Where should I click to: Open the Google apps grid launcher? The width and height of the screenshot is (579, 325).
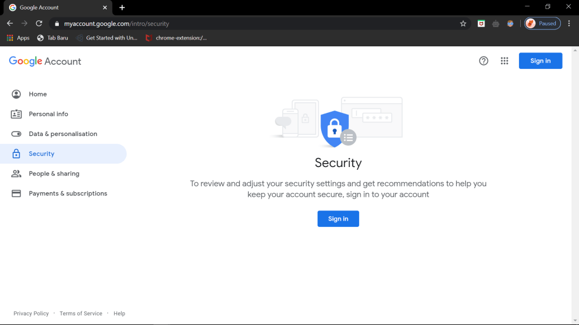coord(504,61)
